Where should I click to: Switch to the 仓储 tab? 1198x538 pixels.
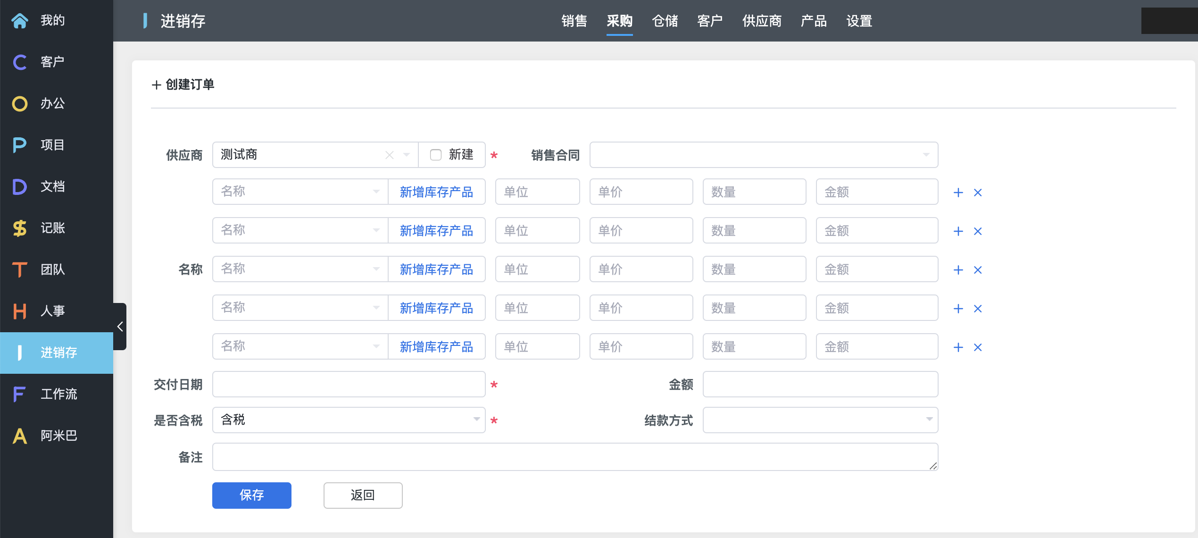click(665, 21)
